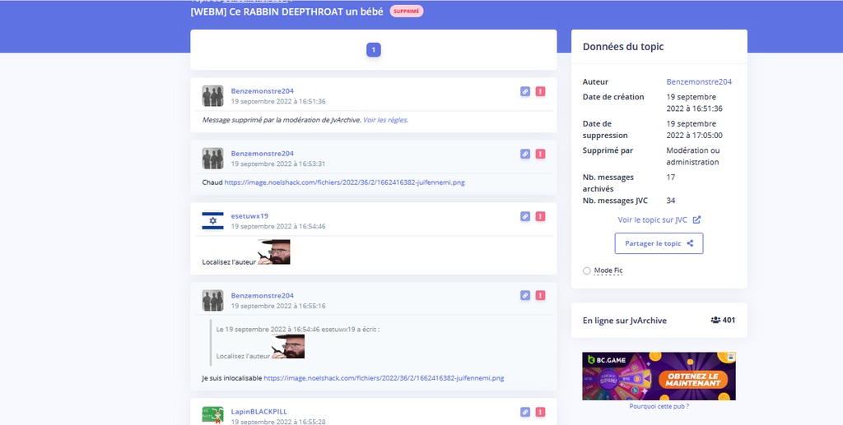Open Benzemonstre204 profile on 16:51:36 post
843x425 pixels.
coord(263,90)
